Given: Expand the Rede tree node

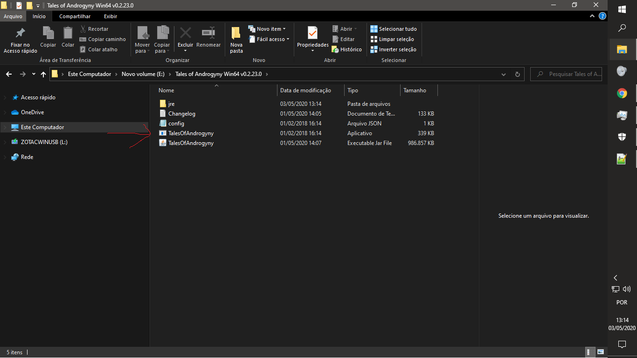Looking at the screenshot, I should [5, 157].
